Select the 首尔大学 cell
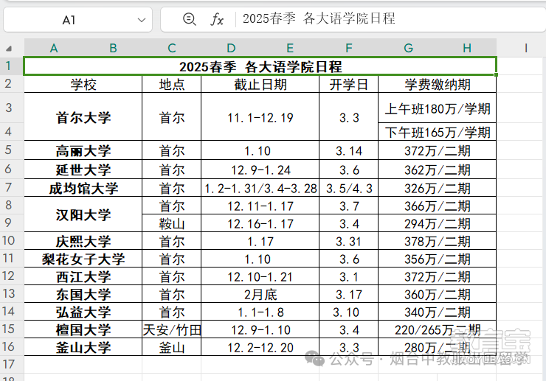 (83, 117)
